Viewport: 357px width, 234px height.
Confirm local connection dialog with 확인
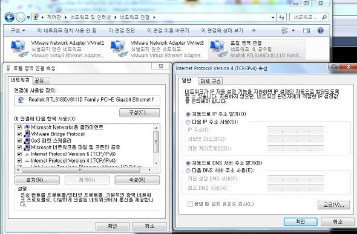coord(113,226)
